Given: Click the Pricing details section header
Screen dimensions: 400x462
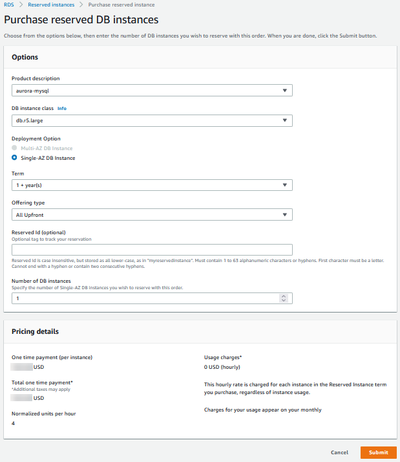Looking at the screenshot, I should tap(36, 331).
